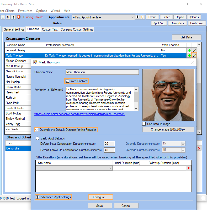This screenshot has width=207, height=210.
Task: Open the Site Name dropdown in Site Duration
Action: tap(110, 168)
